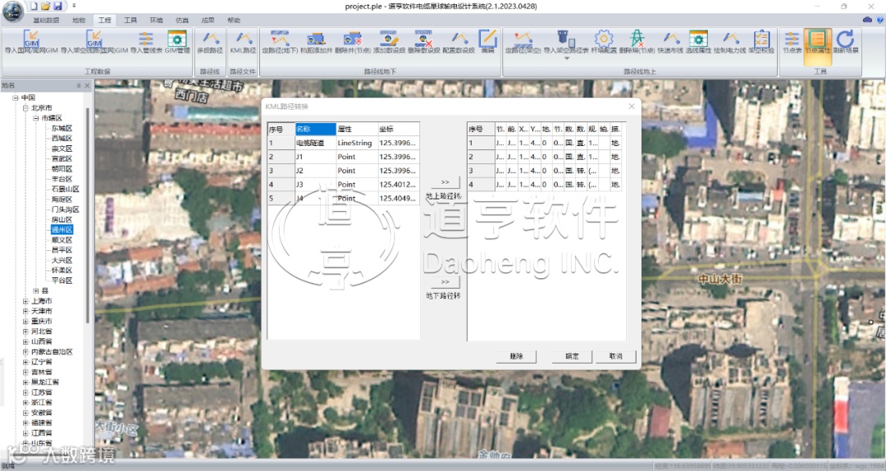Open the 导入架空路径表 dropdown arrow
Screen dimensions: 886x471
tap(565, 57)
